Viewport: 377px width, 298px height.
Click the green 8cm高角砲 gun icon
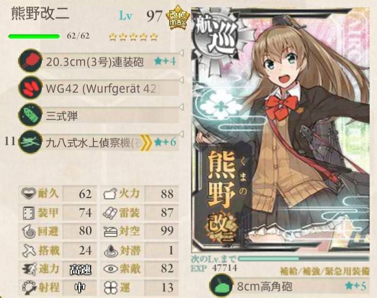click(221, 286)
